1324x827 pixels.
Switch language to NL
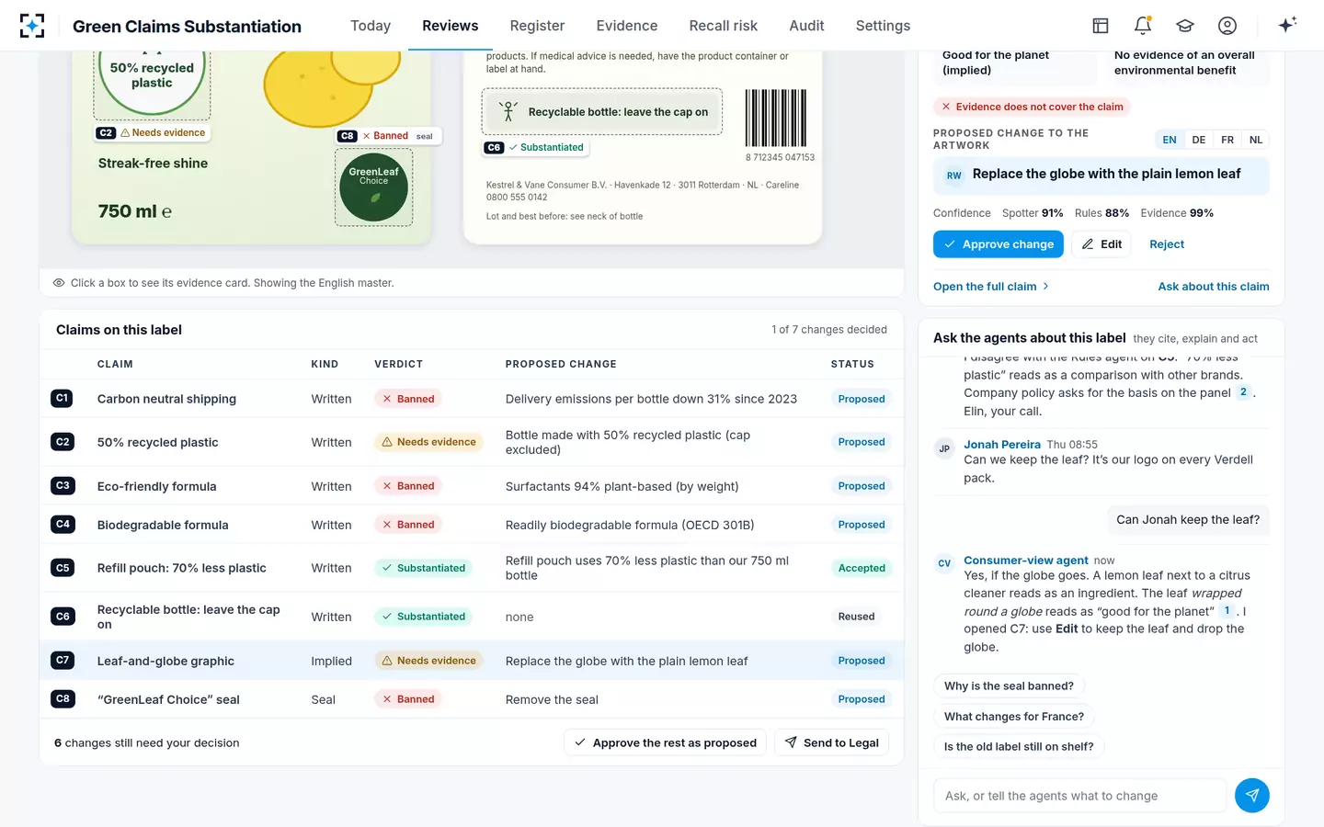1256,140
